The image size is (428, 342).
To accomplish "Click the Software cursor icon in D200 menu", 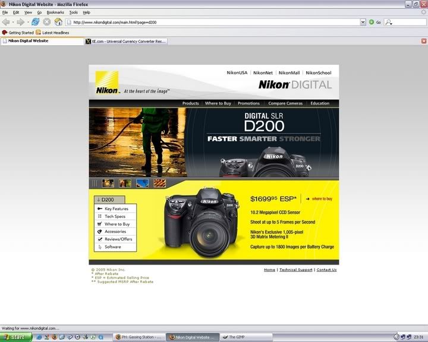I will [100, 247].
